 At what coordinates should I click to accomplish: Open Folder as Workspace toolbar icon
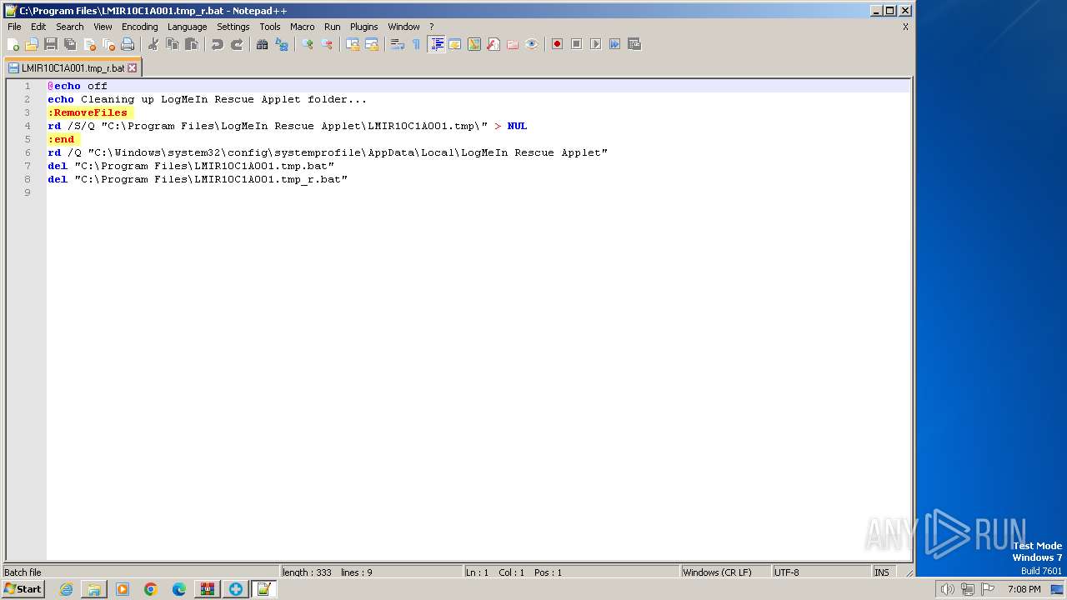tap(513, 44)
